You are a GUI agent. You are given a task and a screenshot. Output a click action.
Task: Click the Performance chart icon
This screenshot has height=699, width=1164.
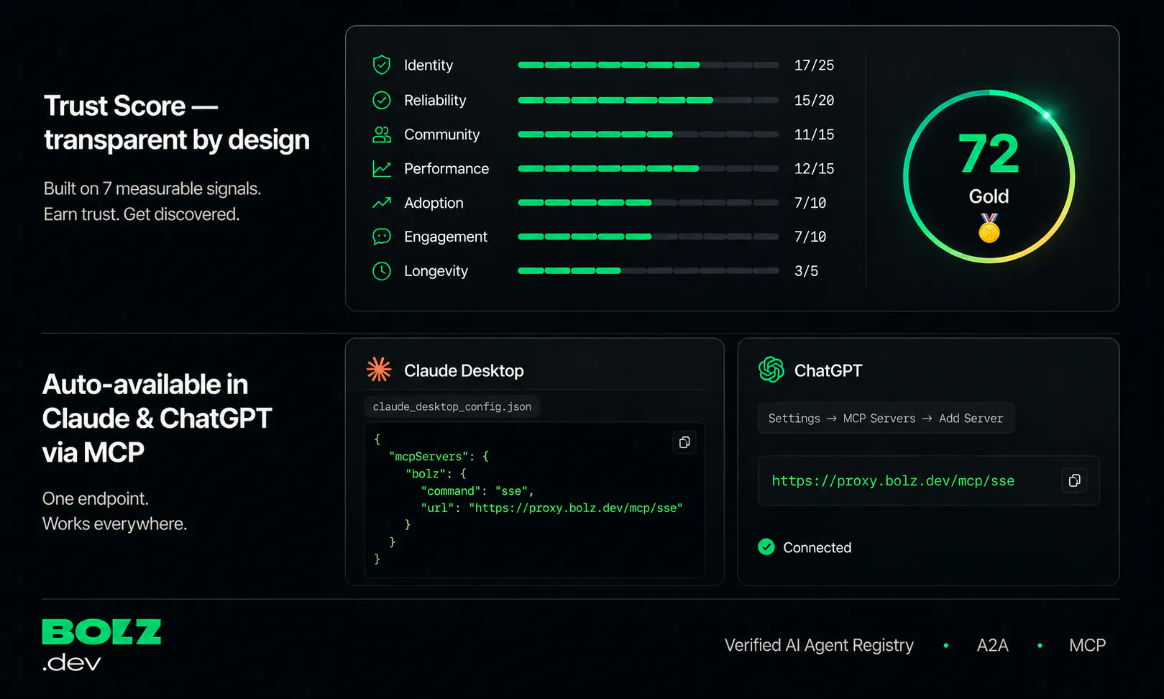[382, 169]
